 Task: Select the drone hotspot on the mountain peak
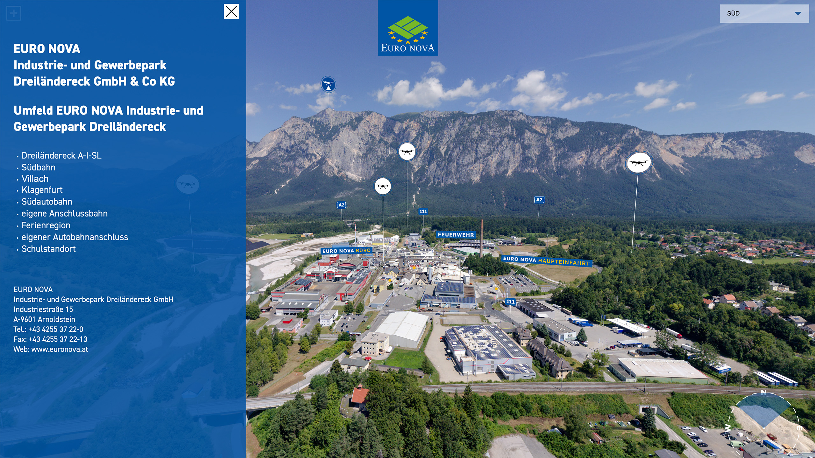point(328,85)
